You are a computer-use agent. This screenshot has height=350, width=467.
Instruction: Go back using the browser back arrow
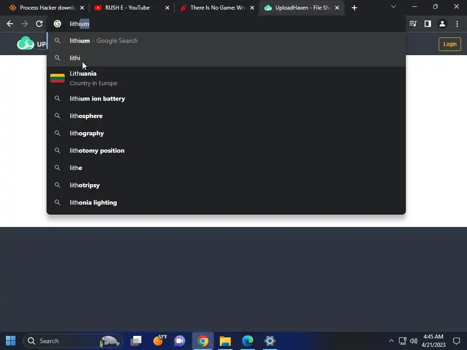coord(10,24)
